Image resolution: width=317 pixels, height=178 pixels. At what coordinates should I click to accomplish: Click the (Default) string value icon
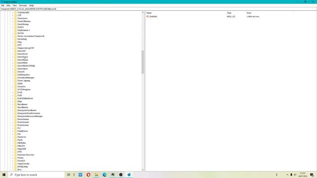click(148, 16)
